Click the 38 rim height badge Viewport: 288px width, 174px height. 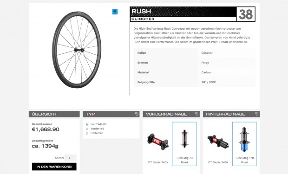246,14
